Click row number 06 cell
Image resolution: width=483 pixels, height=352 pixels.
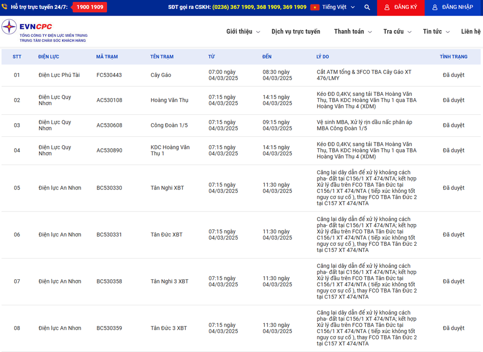tap(17, 235)
